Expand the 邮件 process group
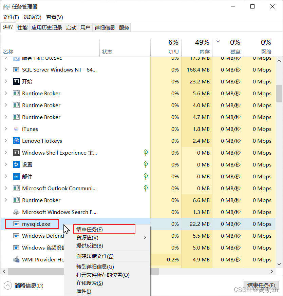This screenshot has width=283, height=296. (6, 177)
